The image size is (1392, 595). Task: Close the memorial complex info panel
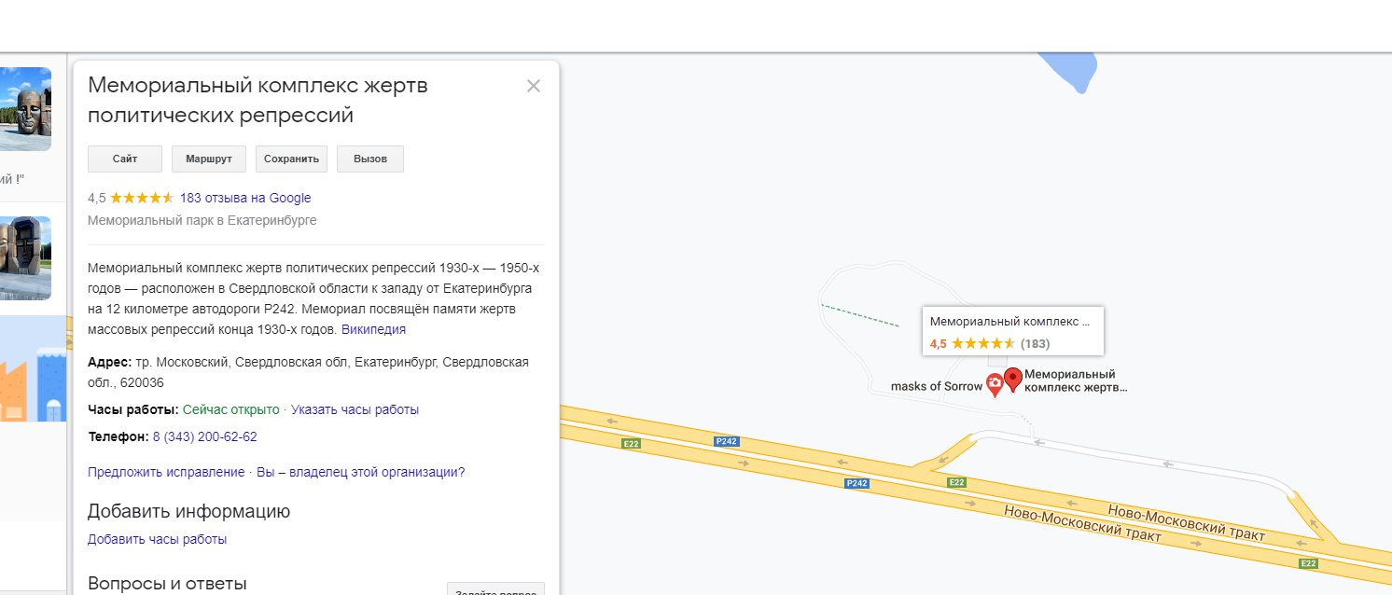click(534, 87)
